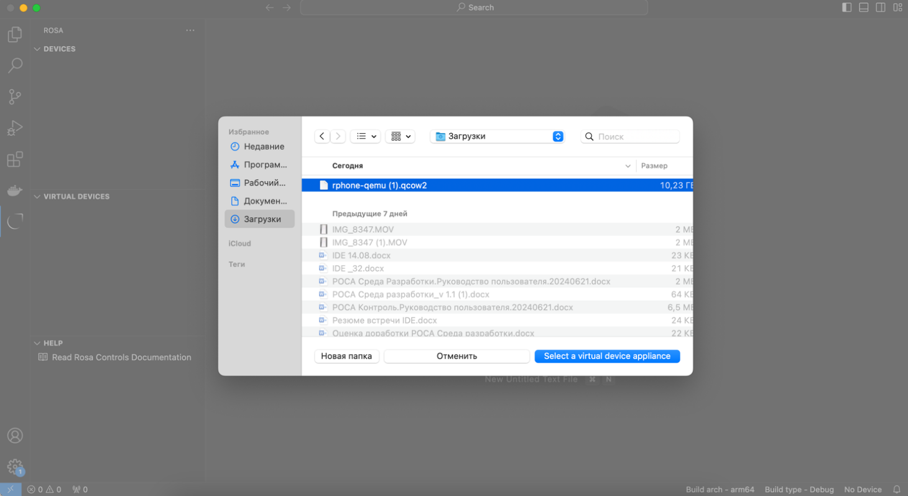Toggle the primary sidebar layout icon
The image size is (908, 496).
(x=847, y=7)
